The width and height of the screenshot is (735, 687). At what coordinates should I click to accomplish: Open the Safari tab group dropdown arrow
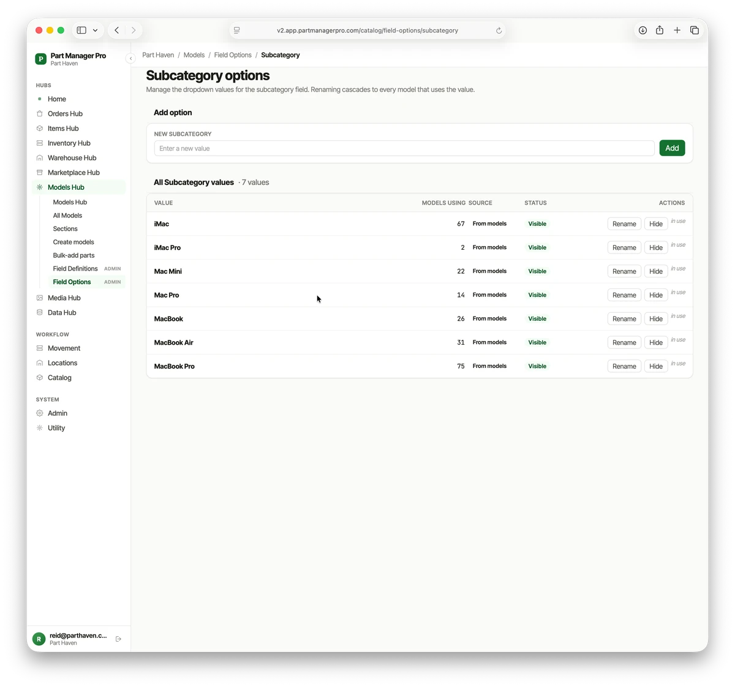[x=96, y=30]
